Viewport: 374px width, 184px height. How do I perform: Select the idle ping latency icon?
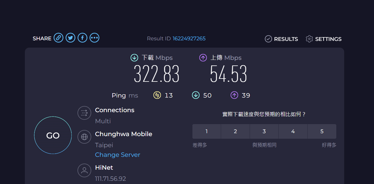click(x=157, y=95)
